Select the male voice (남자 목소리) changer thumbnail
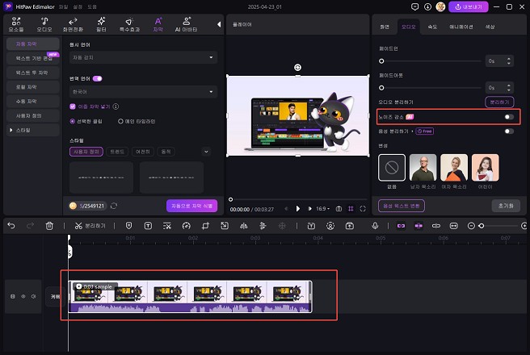 pos(423,168)
